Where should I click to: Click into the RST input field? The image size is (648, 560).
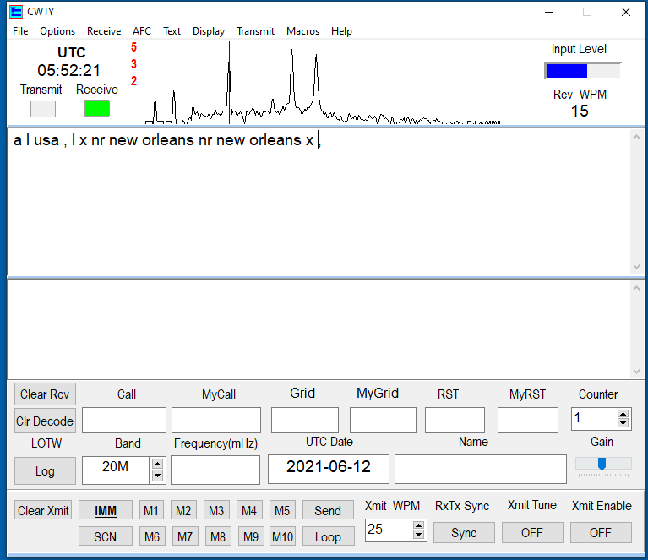455,421
